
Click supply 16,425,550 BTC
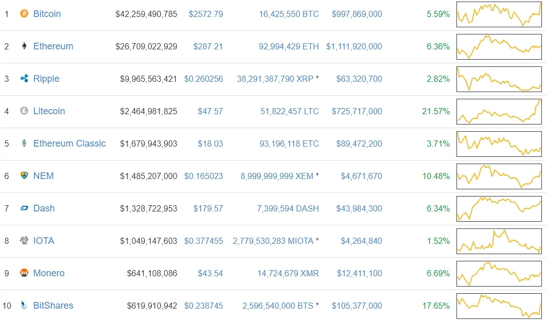pyautogui.click(x=289, y=14)
